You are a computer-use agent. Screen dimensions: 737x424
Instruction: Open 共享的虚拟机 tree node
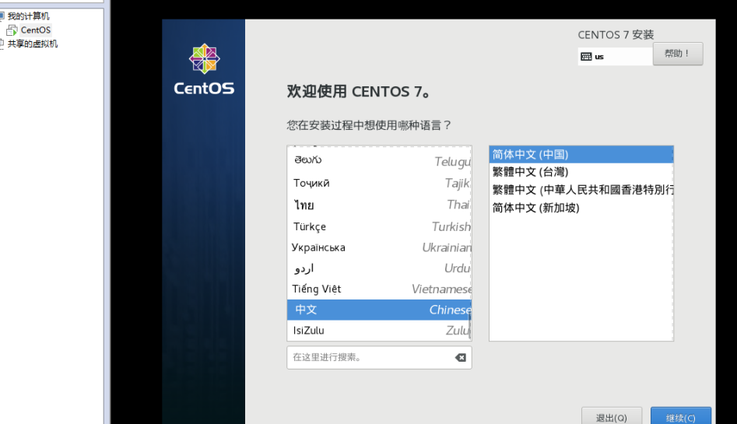click(33, 44)
